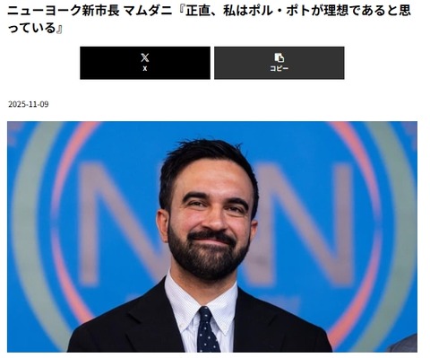Click the publication date 2025-11-09
Image resolution: width=430 pixels, height=358 pixels.
28,104
